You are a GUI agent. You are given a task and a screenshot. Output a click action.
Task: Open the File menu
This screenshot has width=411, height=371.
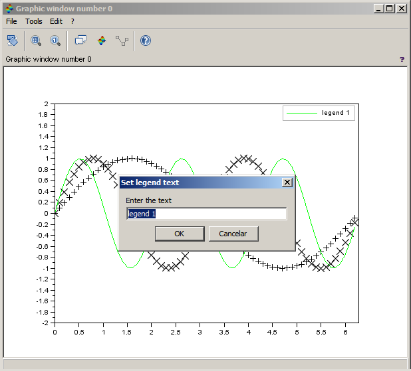11,21
